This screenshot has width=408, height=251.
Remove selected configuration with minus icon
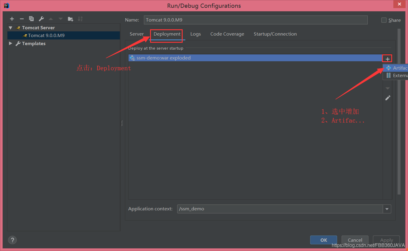pyautogui.click(x=22, y=19)
